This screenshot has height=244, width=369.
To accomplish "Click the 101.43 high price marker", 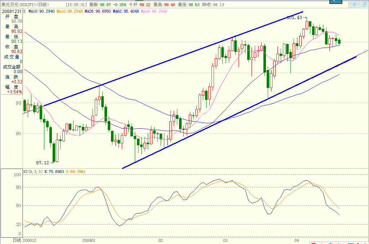I will (294, 17).
